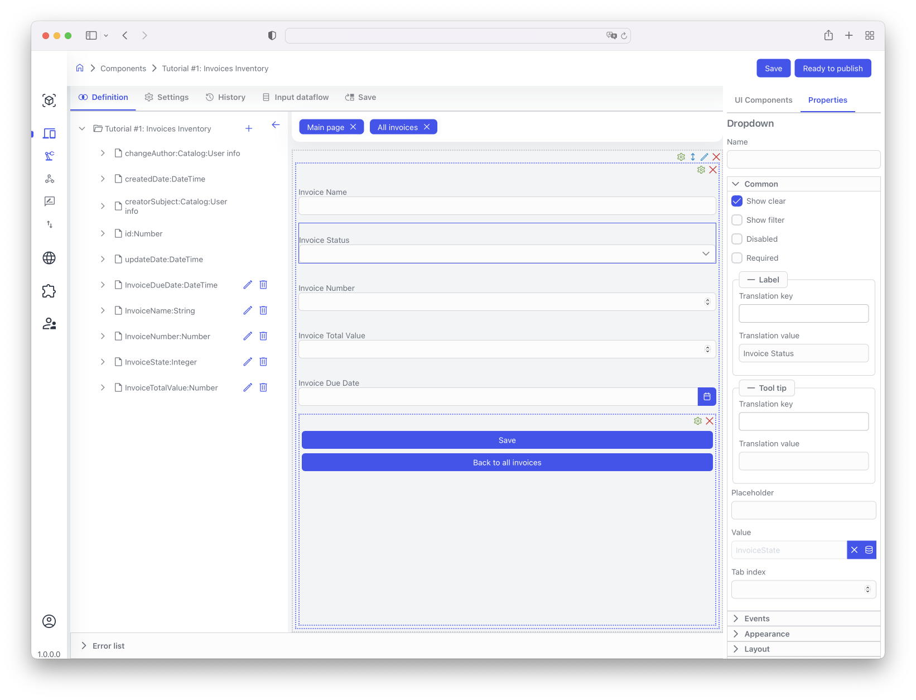Image resolution: width=916 pixels, height=700 pixels.
Task: Click the back arrow to collapse tree panel
Action: pyautogui.click(x=276, y=125)
